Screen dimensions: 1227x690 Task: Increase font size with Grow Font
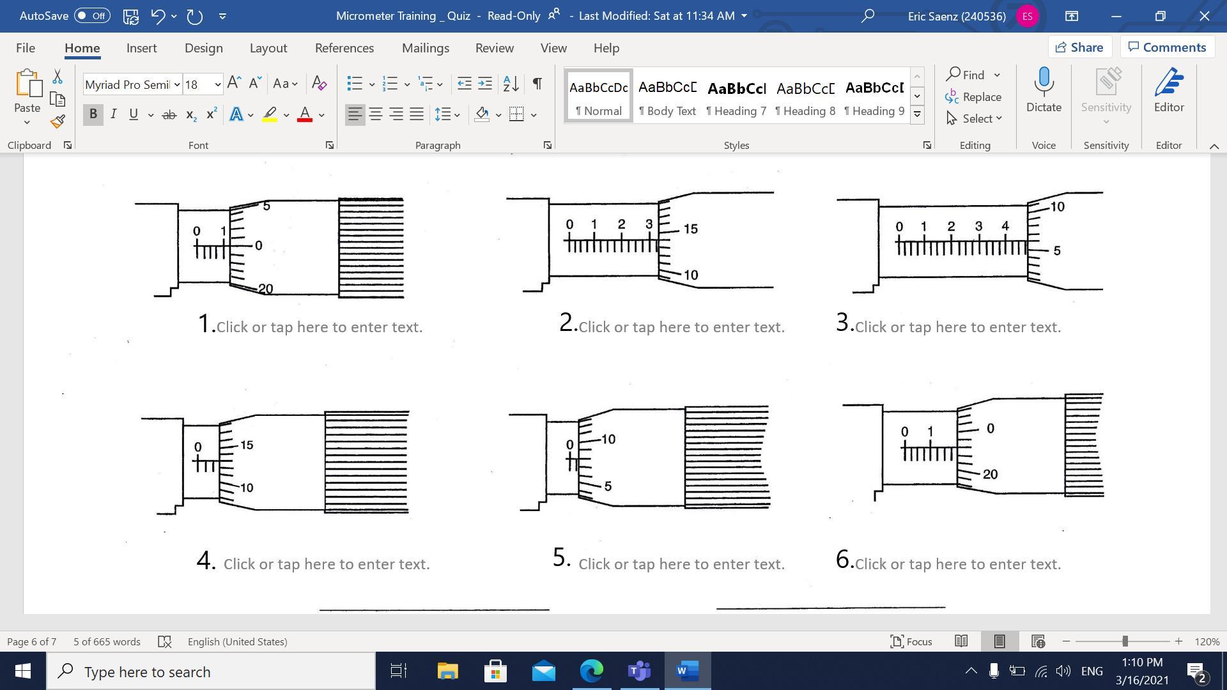click(234, 83)
